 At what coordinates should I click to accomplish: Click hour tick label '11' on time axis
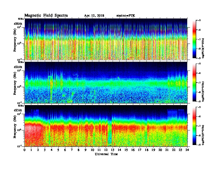99,150
